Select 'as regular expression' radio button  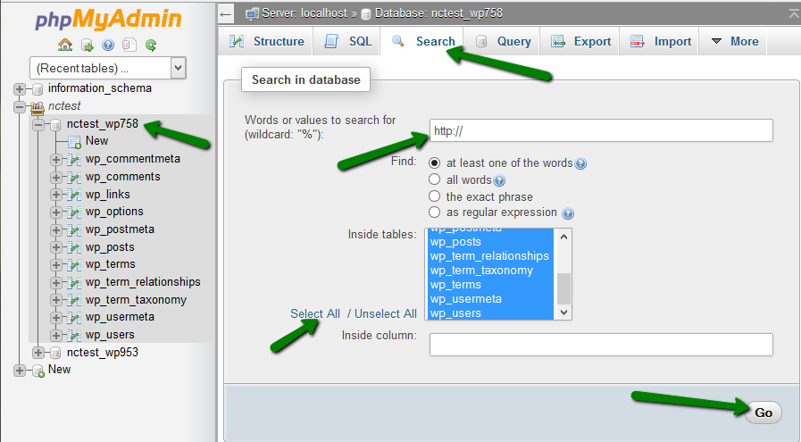[434, 212]
